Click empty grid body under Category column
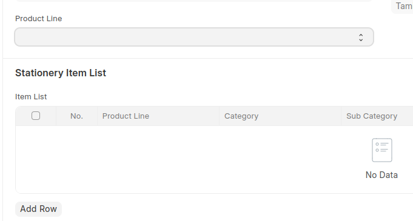The image size is (413, 221). click(280, 159)
